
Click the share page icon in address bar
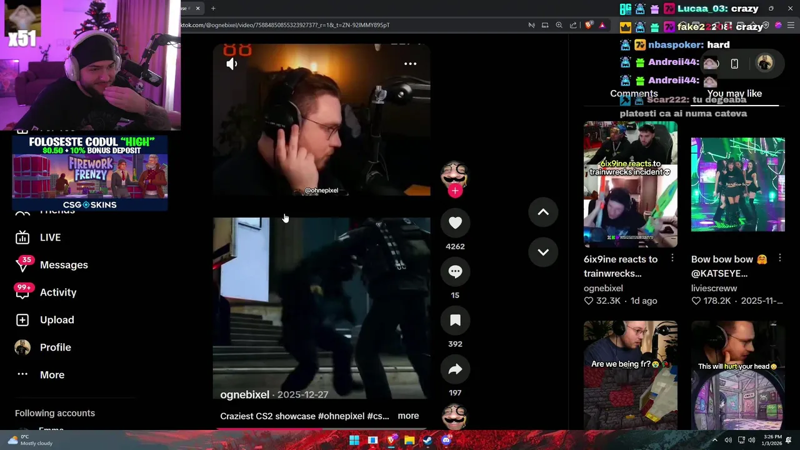coord(573,25)
